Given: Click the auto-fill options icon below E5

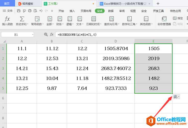Looking at the screenshot, I should (x=176, y=97).
